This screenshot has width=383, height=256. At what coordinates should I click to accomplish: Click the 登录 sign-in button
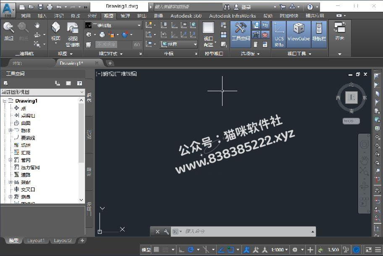(x=246, y=7)
